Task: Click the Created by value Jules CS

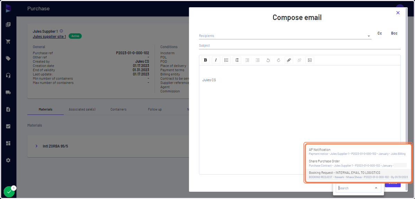Action: 142,61
